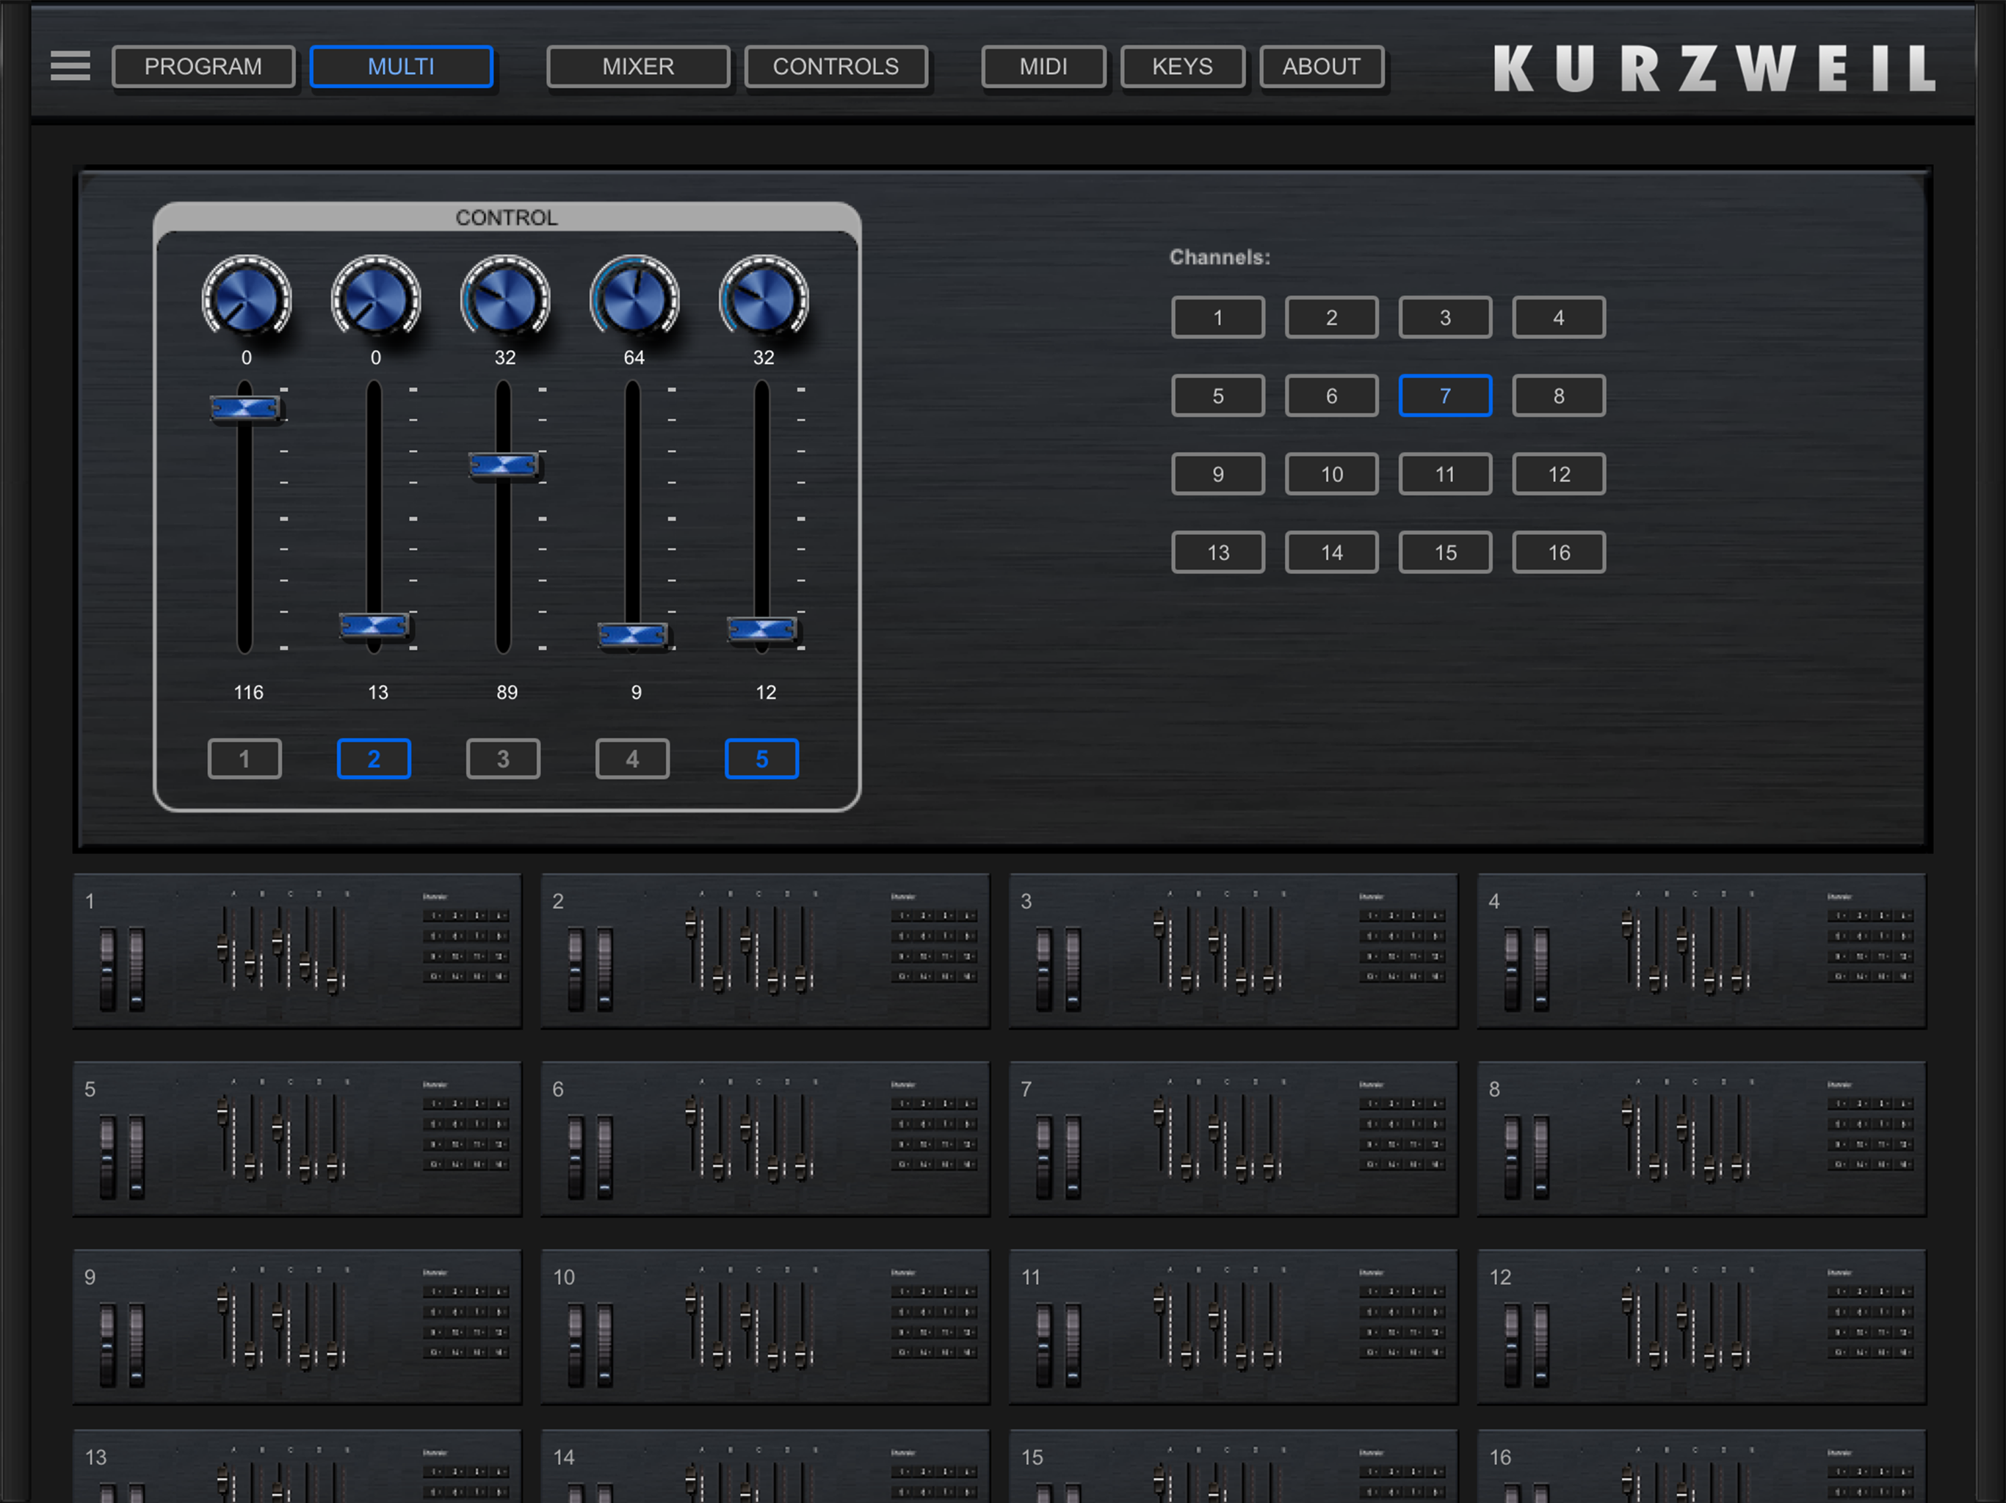
Task: Select channel 8 button
Action: (1559, 396)
